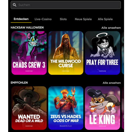
Task: Click Alle ansehen for Hacksaw Halloween
Action: click(111, 28)
